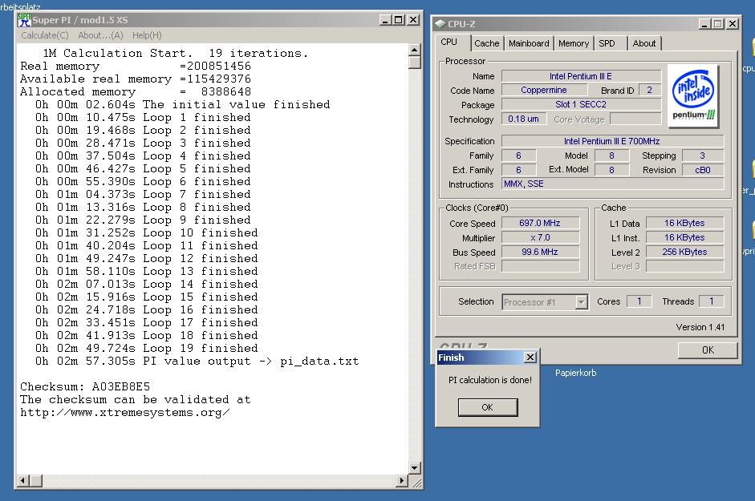755x501 pixels.
Task: Maximize the Super PI window
Action: click(x=398, y=20)
